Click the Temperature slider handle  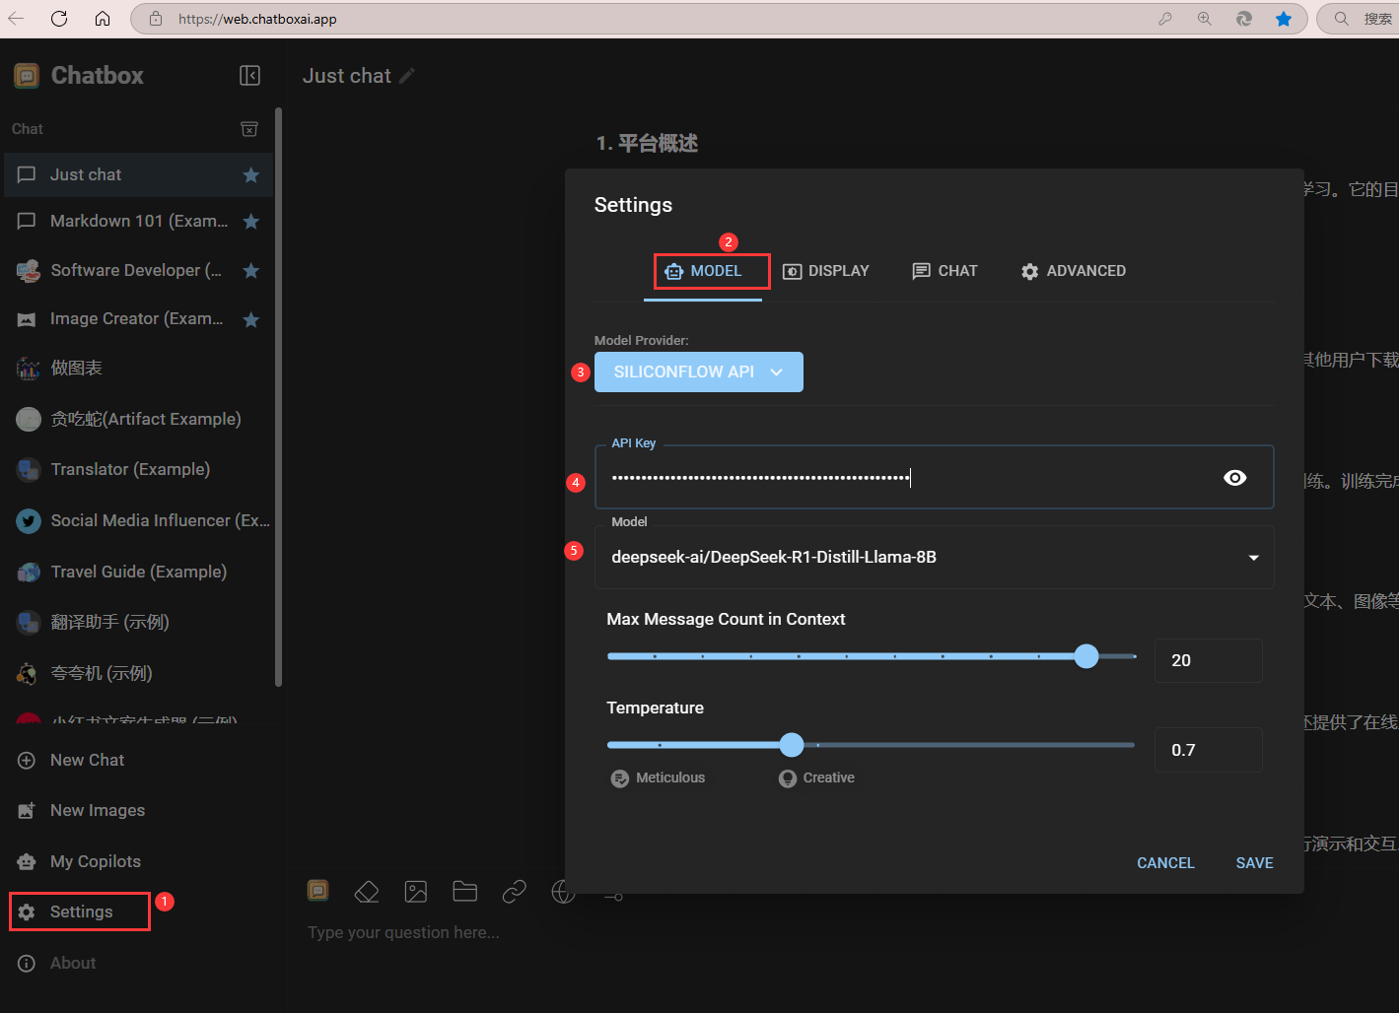point(792,745)
